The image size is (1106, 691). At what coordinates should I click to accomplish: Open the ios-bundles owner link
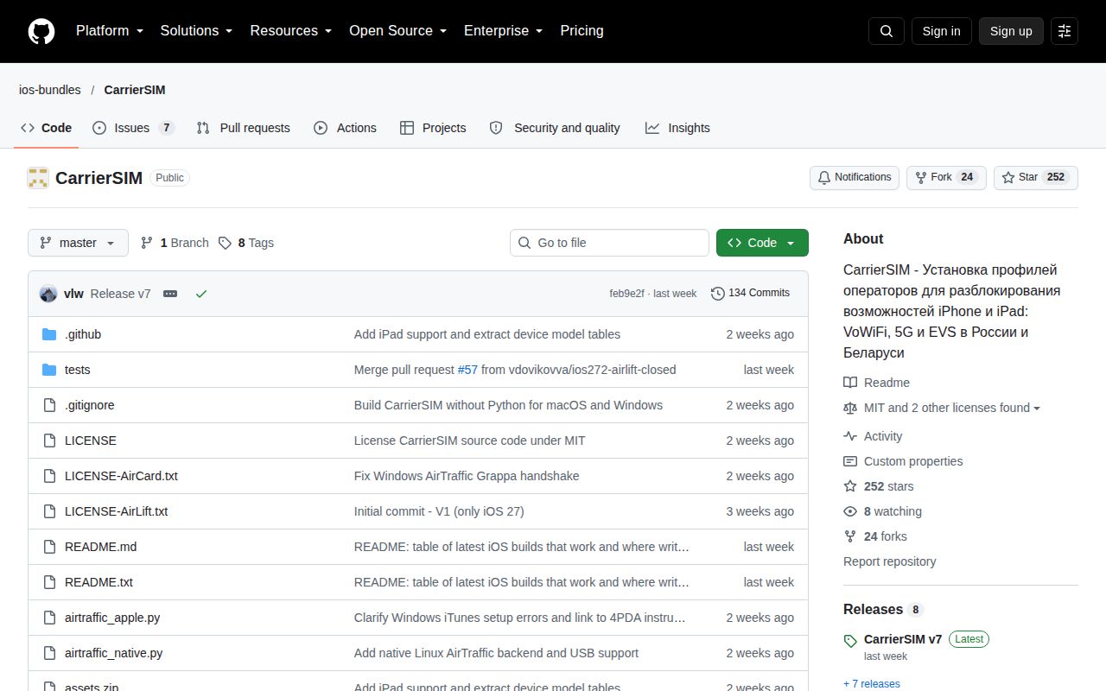[50, 90]
